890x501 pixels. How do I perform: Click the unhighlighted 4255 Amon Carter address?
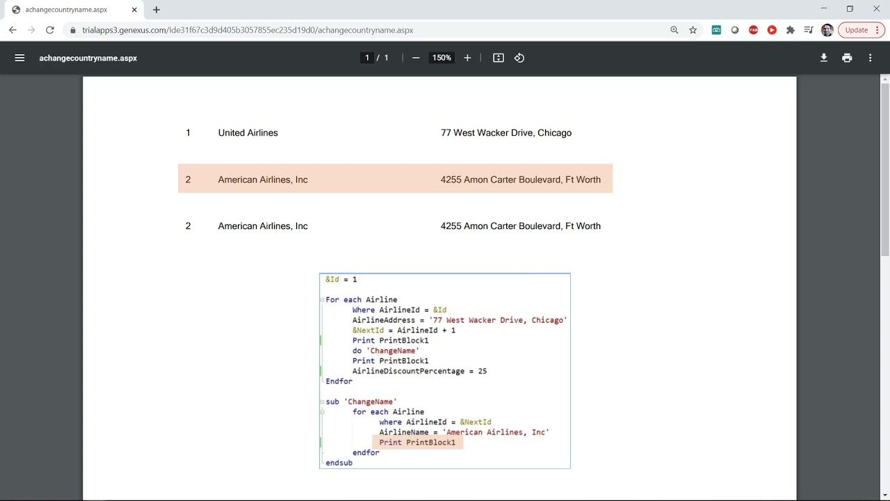(x=521, y=226)
